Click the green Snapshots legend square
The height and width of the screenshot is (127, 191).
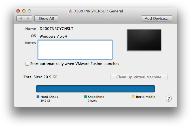point(86,97)
